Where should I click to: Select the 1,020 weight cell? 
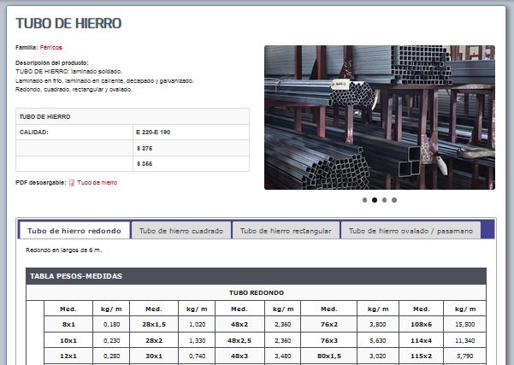point(197,324)
